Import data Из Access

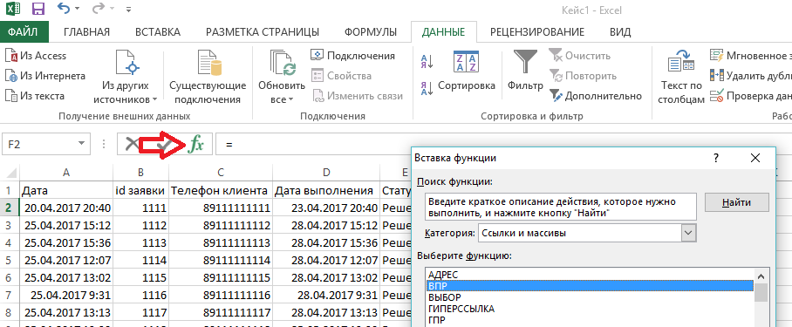click(36, 56)
